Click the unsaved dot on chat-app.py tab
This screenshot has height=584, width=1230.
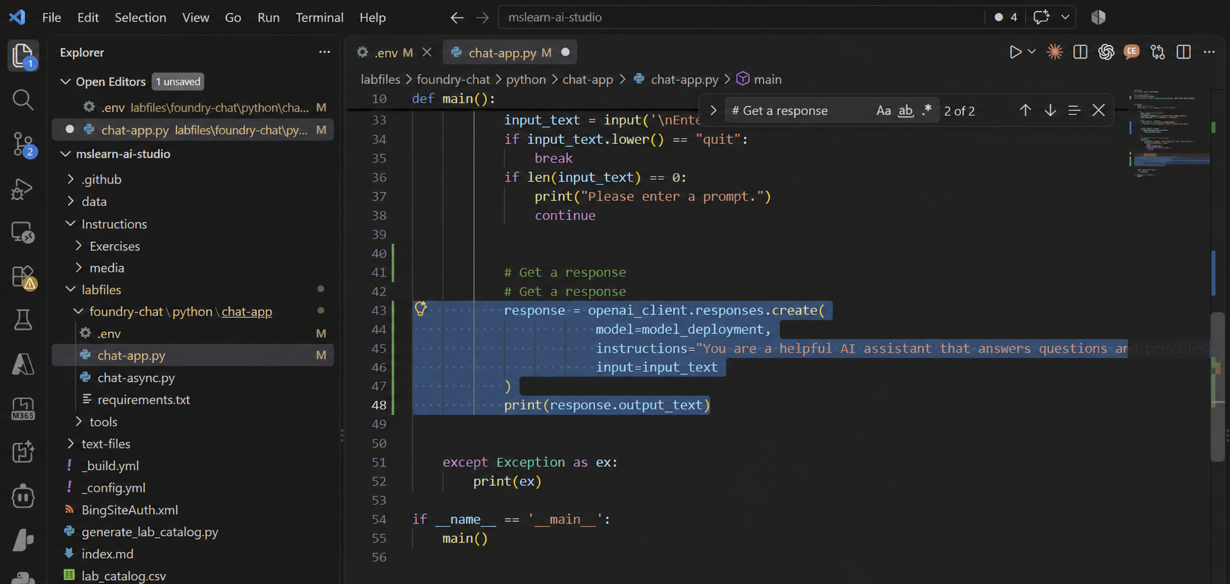pyautogui.click(x=565, y=52)
